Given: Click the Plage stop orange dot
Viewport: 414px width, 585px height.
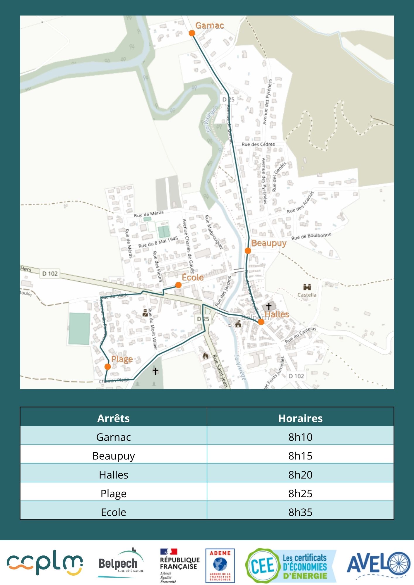Looking at the screenshot, I should point(107,367).
